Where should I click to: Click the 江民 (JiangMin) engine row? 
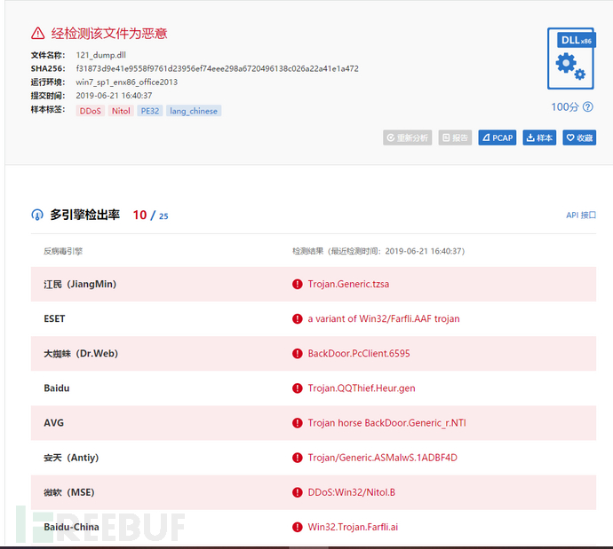click(x=314, y=284)
